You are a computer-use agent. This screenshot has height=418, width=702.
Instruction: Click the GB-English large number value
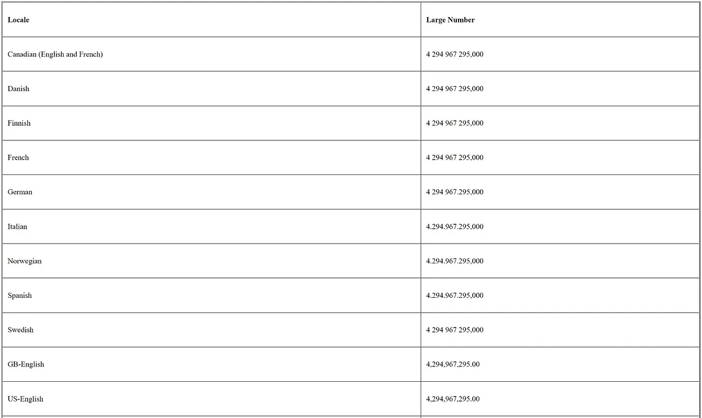click(452, 364)
